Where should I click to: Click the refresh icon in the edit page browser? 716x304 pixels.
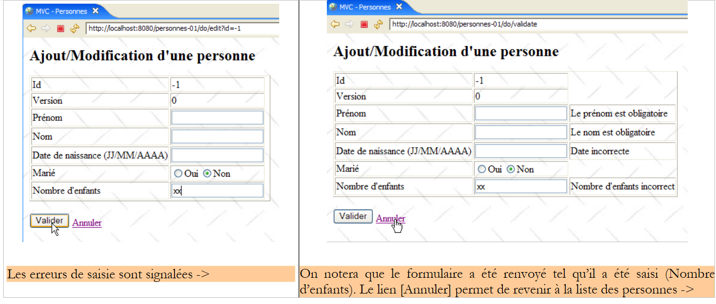tap(74, 28)
